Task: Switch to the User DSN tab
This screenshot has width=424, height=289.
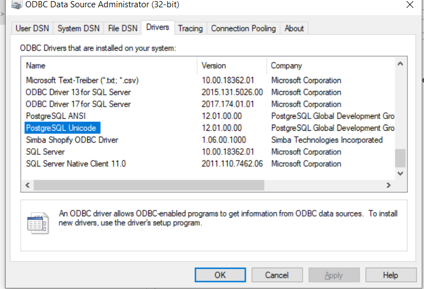Action: click(x=31, y=29)
